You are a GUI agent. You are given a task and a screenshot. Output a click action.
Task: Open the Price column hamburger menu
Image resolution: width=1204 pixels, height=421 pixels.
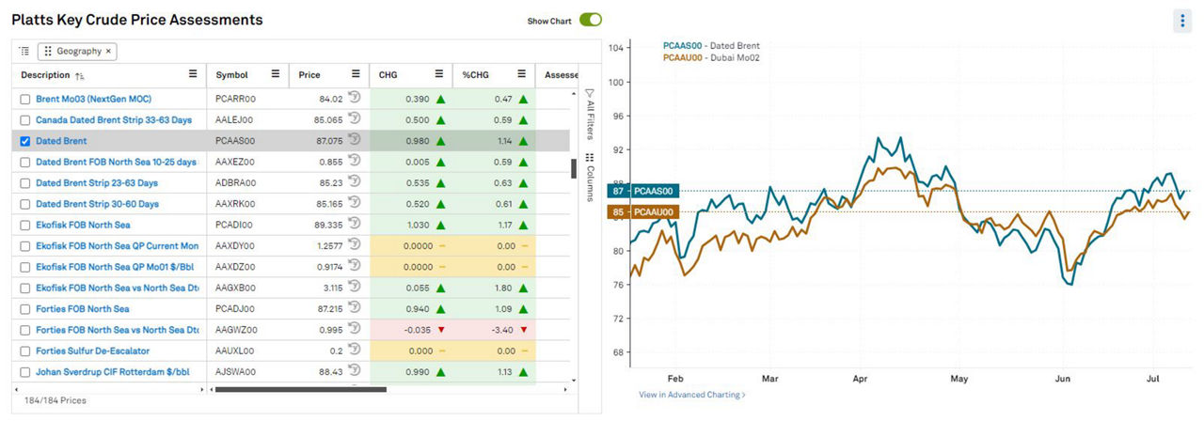pos(356,74)
